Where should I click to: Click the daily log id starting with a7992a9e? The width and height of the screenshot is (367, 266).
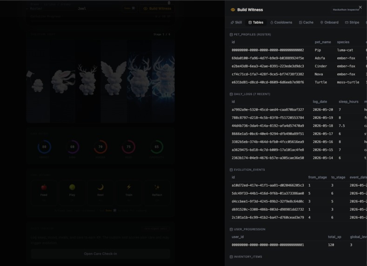(268, 110)
